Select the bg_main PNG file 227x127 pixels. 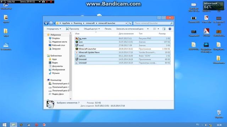coord(122,38)
